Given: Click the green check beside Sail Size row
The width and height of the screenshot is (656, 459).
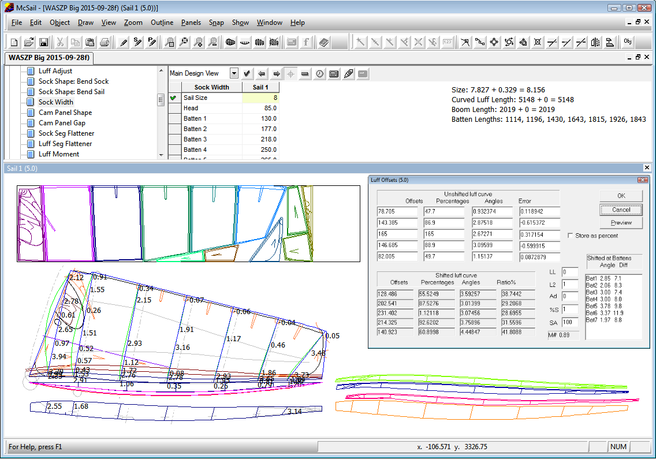Looking at the screenshot, I should 174,98.
